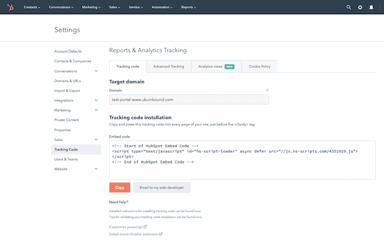Open the Service menu
384x245 pixels.
[136, 7]
